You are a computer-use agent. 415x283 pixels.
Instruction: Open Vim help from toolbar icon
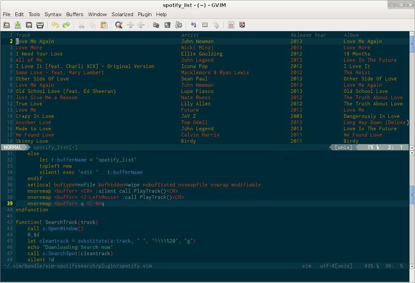(x=231, y=25)
